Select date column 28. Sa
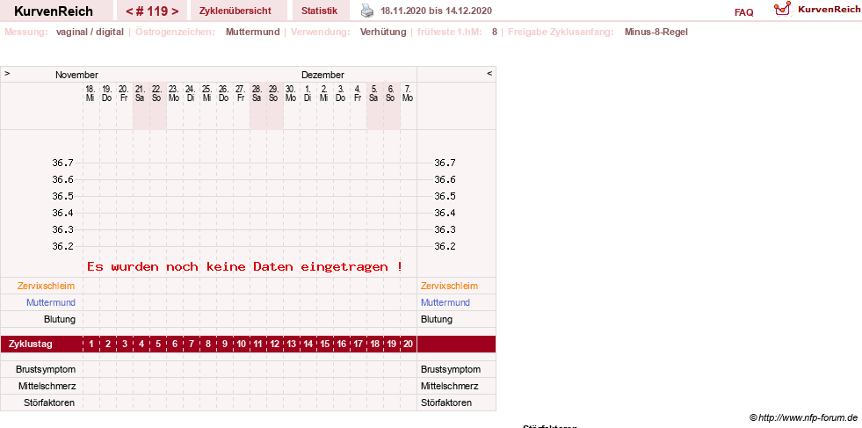 point(257,93)
